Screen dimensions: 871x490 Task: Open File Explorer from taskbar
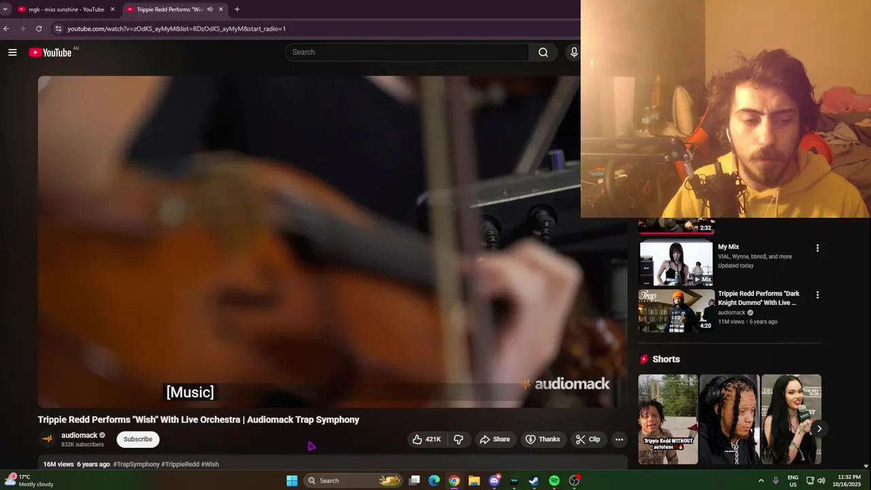click(x=474, y=480)
